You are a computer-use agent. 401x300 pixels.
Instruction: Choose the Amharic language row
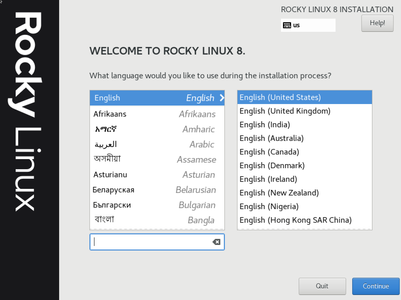point(157,129)
